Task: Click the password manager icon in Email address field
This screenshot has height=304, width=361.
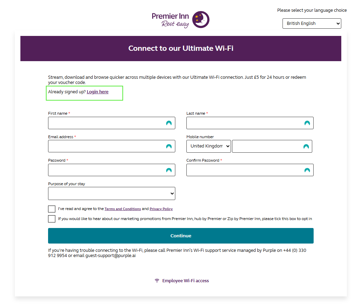Action: point(169,146)
